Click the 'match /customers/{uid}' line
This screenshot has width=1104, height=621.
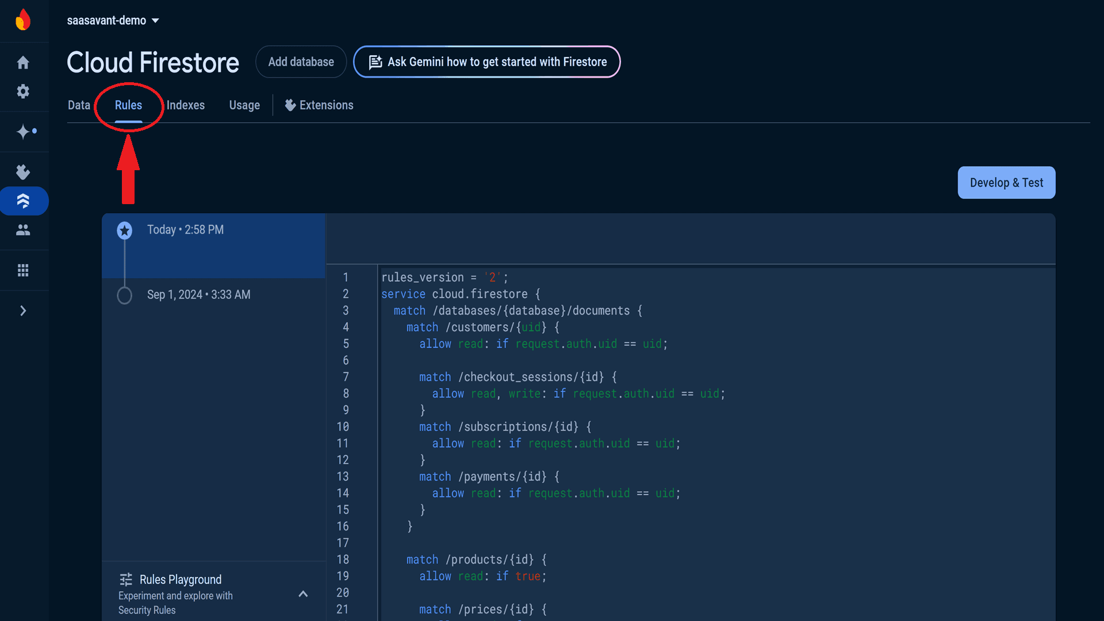tap(483, 327)
